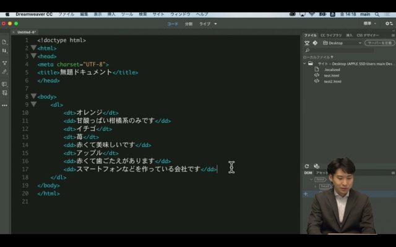The width and height of the screenshot is (396, 247).
Task: Open Spotlight search in menu bar
Action: 377,14
